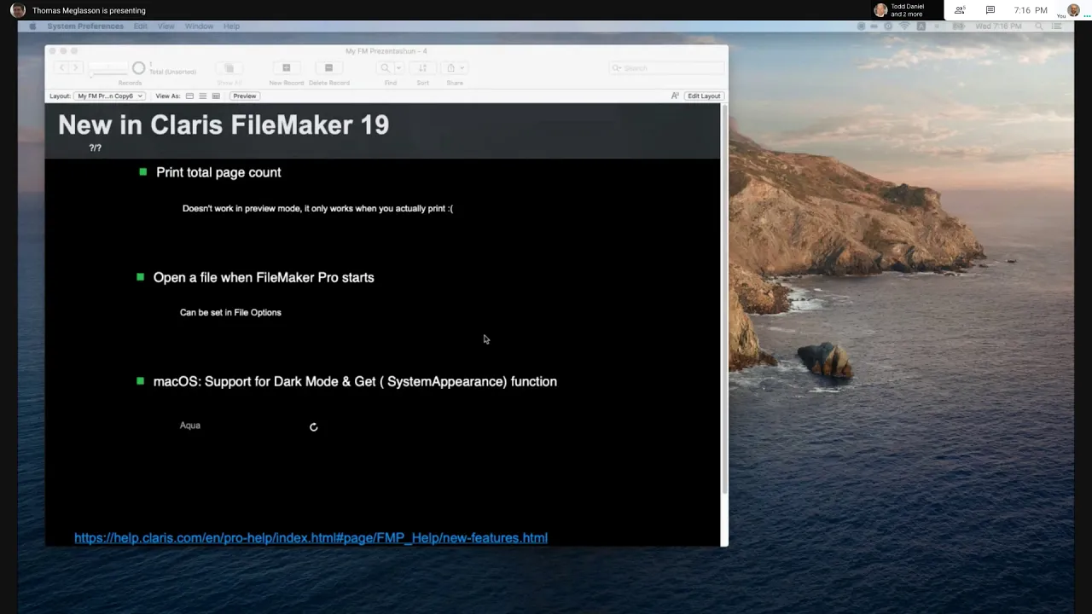Viewport: 1092px width, 614px height.
Task: Click your own avatar in meeting bar
Action: coord(1073,10)
